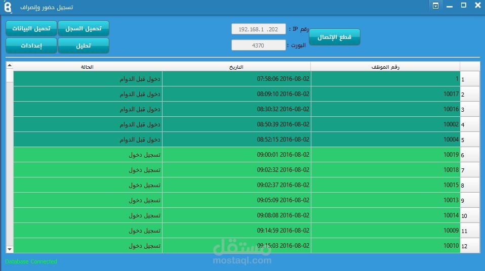Click employee number cell in row 1
Image resolution: width=485 pixels, height=271 pixels.
pyautogui.click(x=385, y=79)
